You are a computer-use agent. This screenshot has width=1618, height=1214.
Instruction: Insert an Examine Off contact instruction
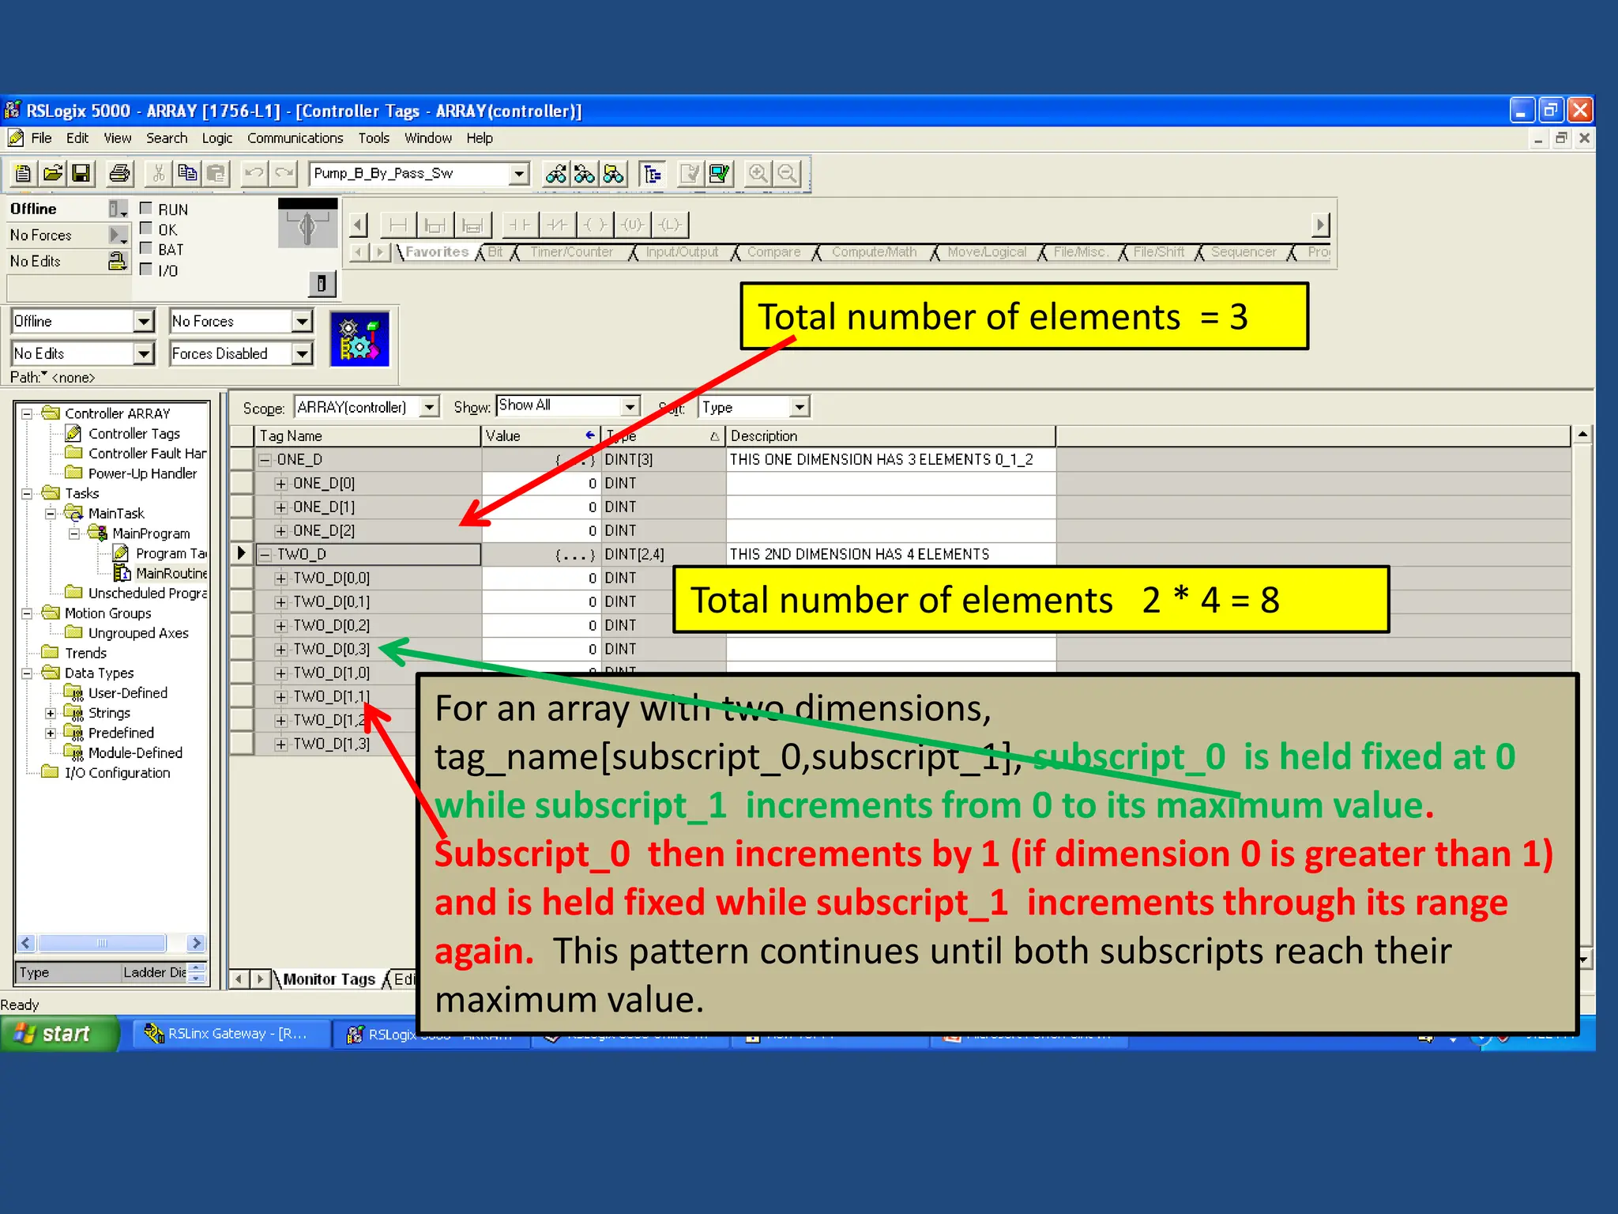[558, 225]
